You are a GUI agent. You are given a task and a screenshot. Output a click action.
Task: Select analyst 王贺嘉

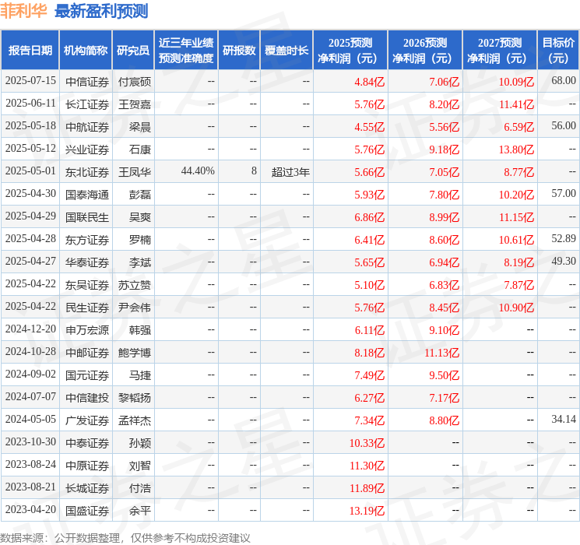[134, 104]
